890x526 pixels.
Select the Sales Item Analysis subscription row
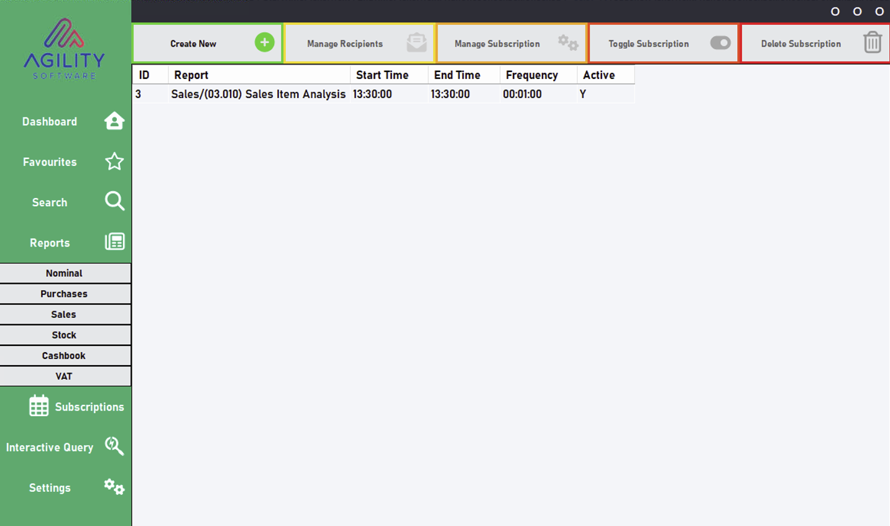point(383,94)
